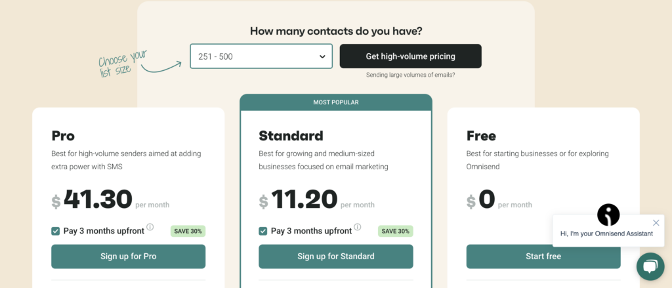The width and height of the screenshot is (672, 288).
Task: Choose Sign up for Standard
Action: (336, 257)
